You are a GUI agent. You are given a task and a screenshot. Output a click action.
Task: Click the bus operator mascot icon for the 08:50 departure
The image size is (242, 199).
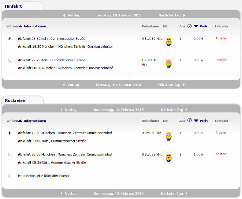point(168,42)
